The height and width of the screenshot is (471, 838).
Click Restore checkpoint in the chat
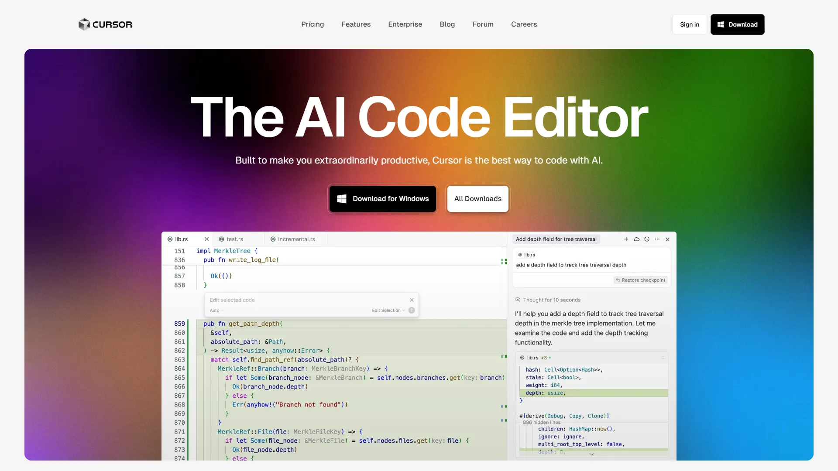tap(640, 280)
